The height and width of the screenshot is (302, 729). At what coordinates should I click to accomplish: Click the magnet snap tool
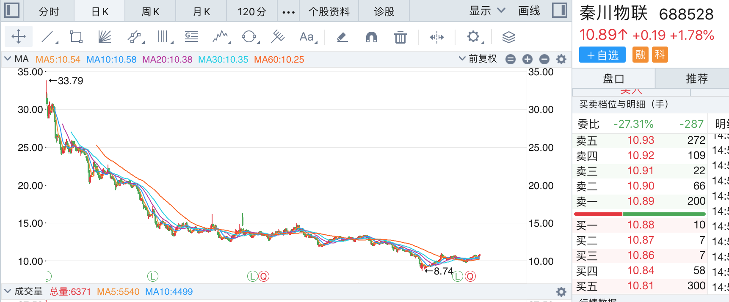pos(371,37)
